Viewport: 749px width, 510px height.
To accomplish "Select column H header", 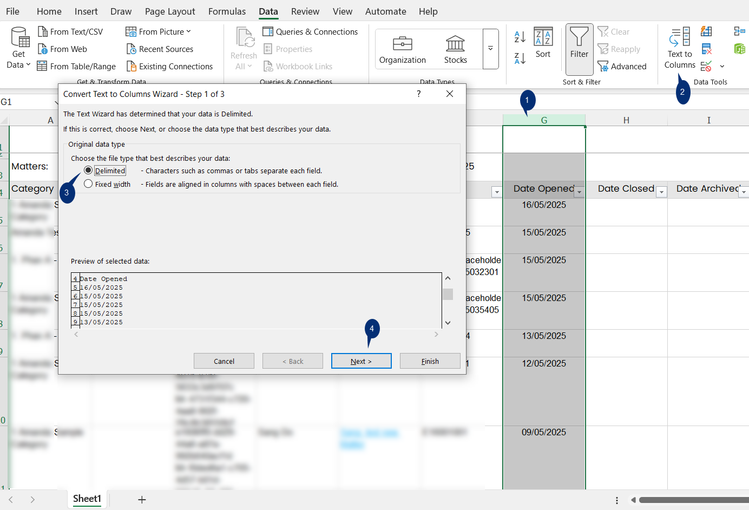I will coord(626,120).
